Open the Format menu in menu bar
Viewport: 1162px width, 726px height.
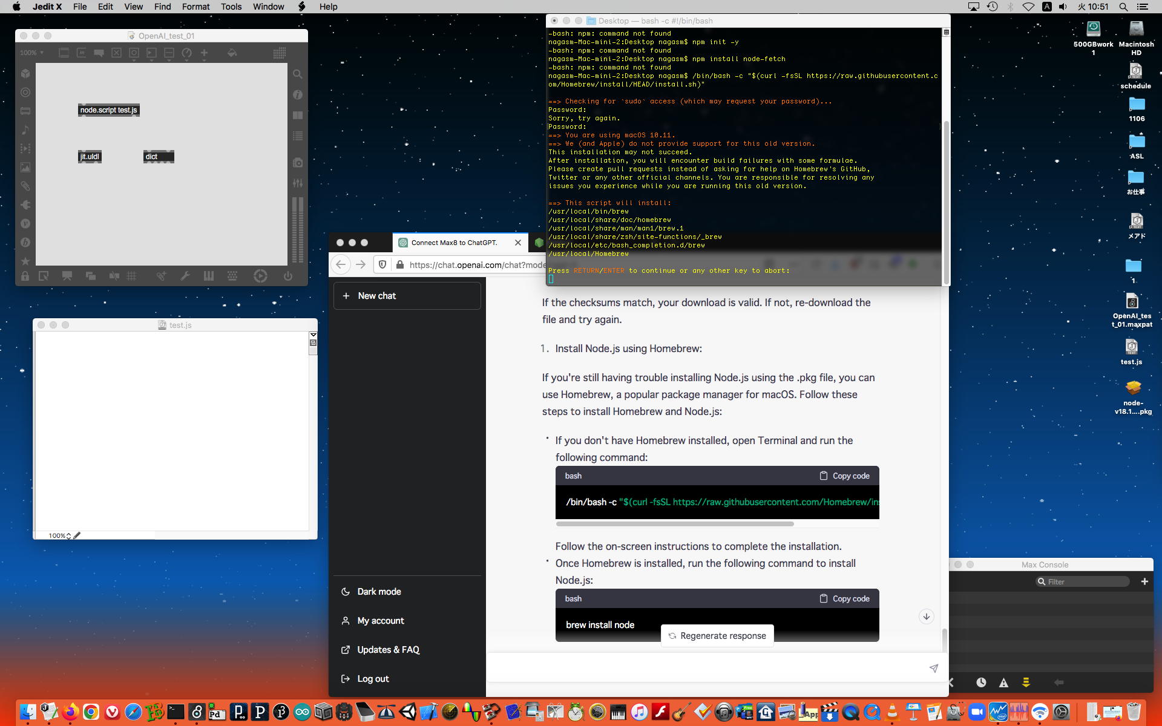pos(195,7)
